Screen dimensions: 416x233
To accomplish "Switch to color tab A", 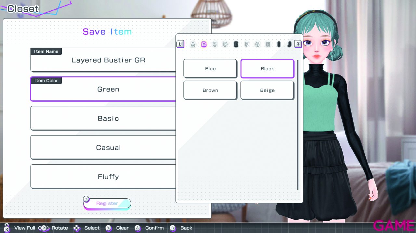I will [193, 44].
